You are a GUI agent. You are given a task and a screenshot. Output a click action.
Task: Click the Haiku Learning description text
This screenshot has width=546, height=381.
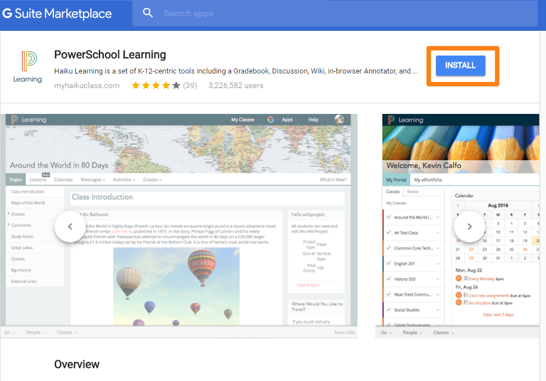236,71
